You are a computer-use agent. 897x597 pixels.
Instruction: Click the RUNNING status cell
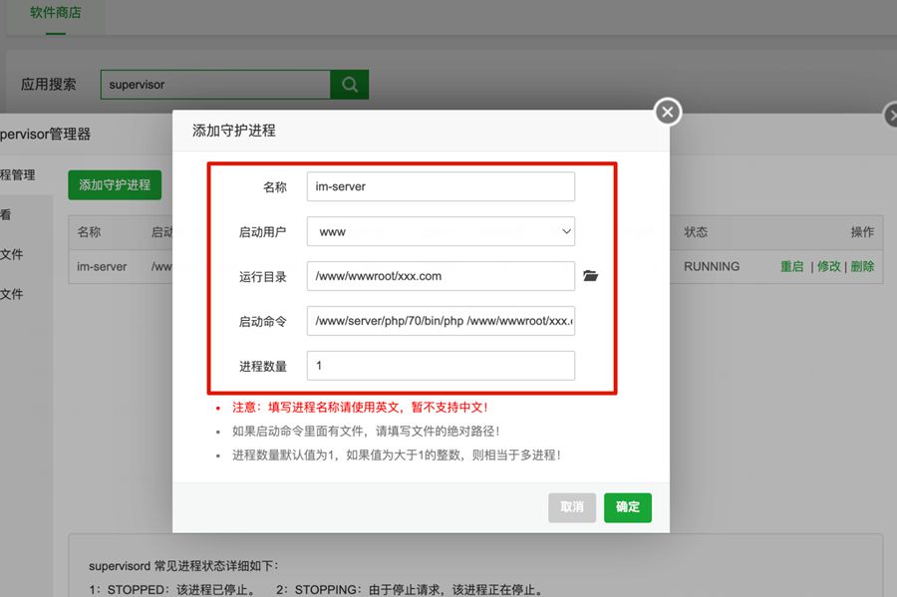pos(712,267)
